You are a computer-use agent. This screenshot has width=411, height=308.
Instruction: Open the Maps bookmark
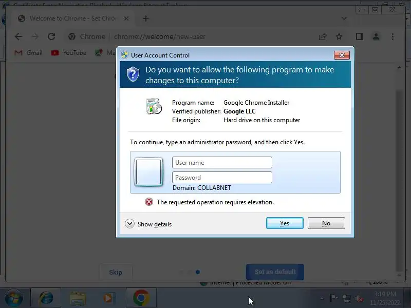(x=105, y=53)
